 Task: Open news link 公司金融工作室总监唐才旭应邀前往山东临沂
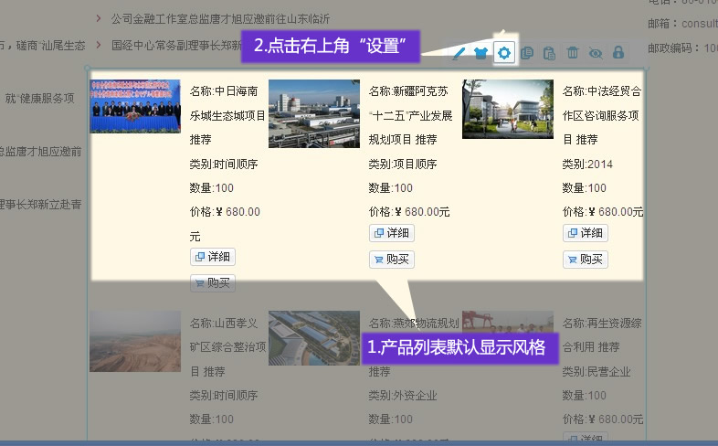(220, 18)
